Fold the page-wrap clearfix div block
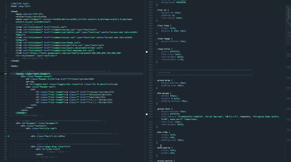This screenshot has width=291, height=162. pos(9,146)
